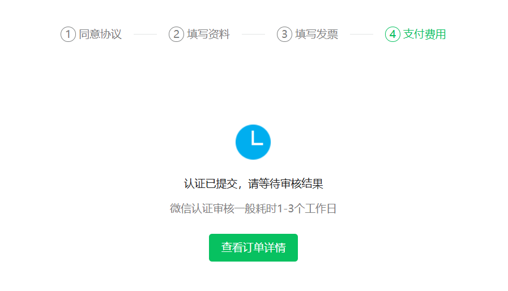Click the green step 4 circled icon
Viewport: 508px width, 291px height.
pyautogui.click(x=392, y=34)
